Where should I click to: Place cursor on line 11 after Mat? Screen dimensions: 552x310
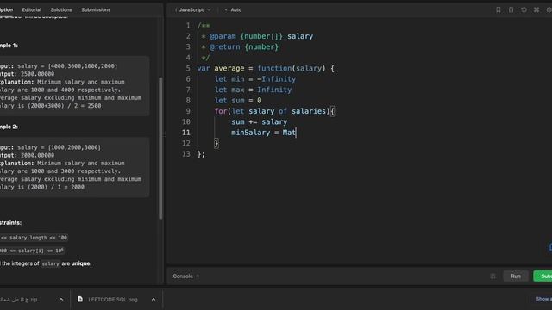point(297,133)
